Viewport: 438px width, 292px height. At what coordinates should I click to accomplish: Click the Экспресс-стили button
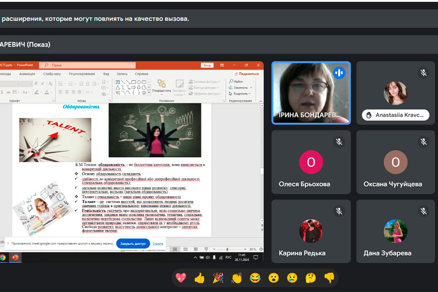179,87
